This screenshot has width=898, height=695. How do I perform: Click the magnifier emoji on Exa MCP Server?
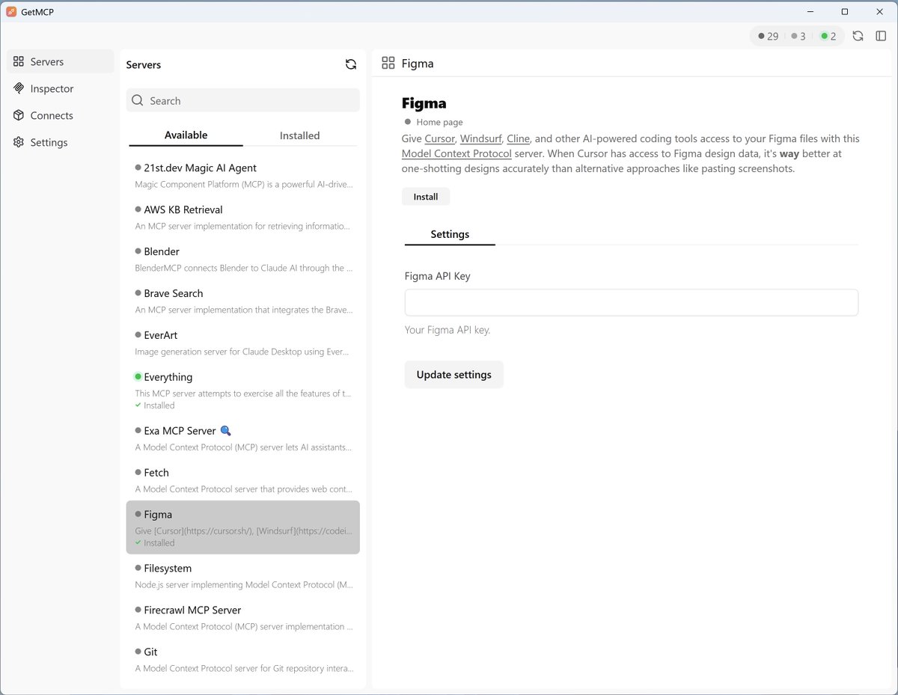(x=225, y=430)
